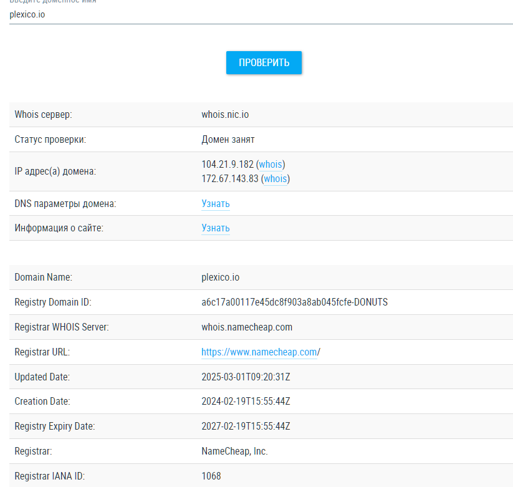Click the NameCheap, Inc. registrar value
This screenshot has height=487, width=513.
pyautogui.click(x=234, y=451)
